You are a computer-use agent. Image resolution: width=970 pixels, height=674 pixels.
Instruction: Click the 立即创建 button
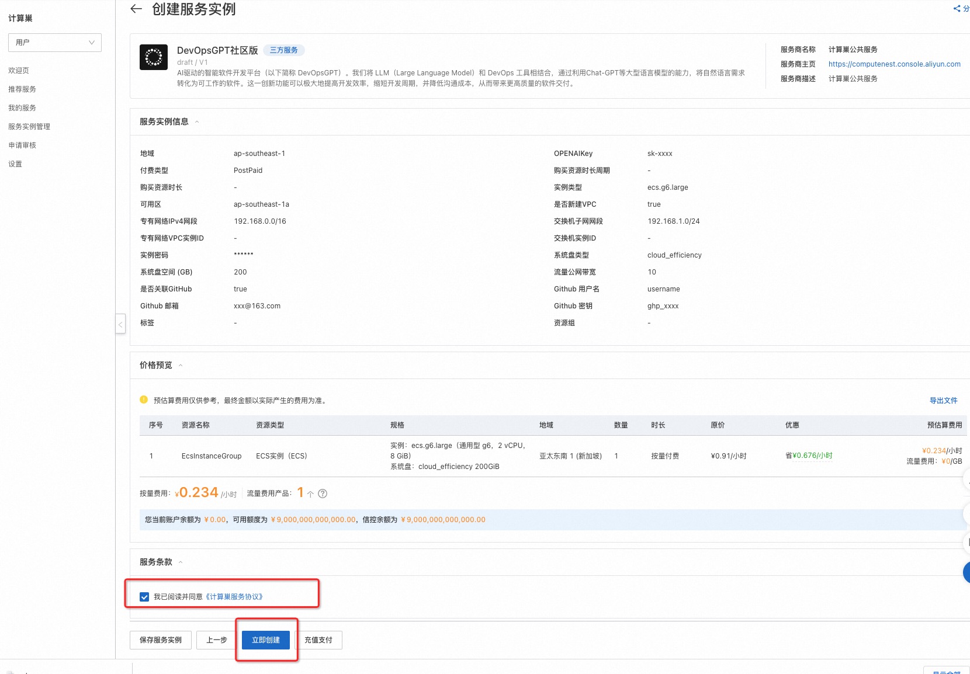click(x=266, y=640)
